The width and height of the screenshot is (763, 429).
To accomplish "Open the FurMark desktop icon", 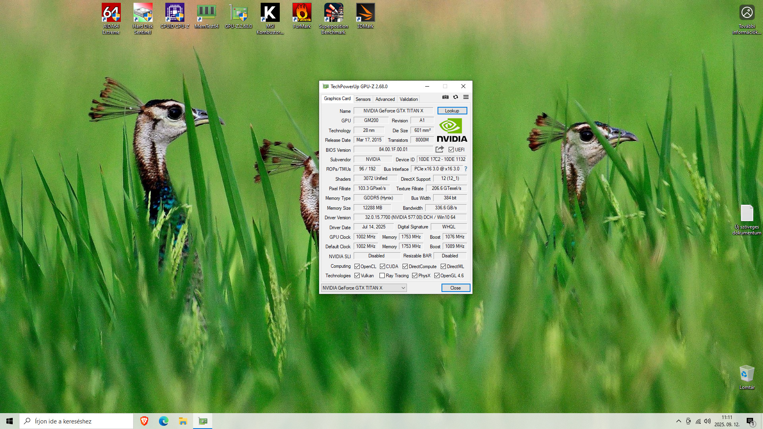I will (302, 16).
